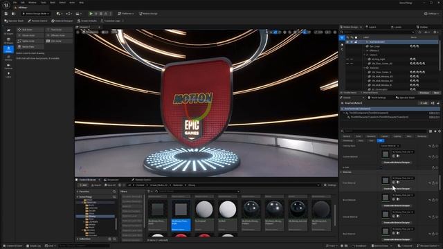The width and height of the screenshot is (443, 249).
Task: Click the Stop simulation icon
Action: pyautogui.click(x=101, y=14)
